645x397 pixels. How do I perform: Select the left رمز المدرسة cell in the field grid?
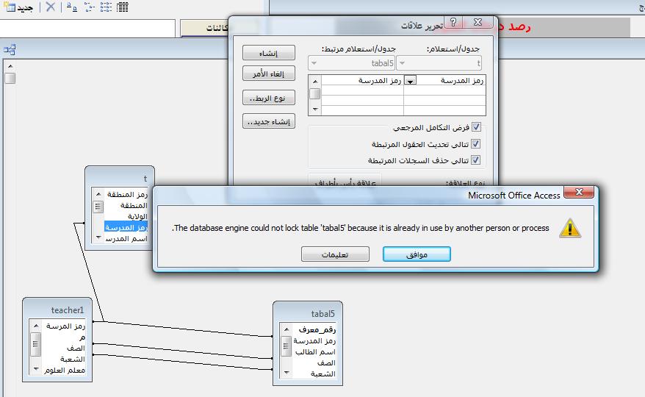coord(362,81)
